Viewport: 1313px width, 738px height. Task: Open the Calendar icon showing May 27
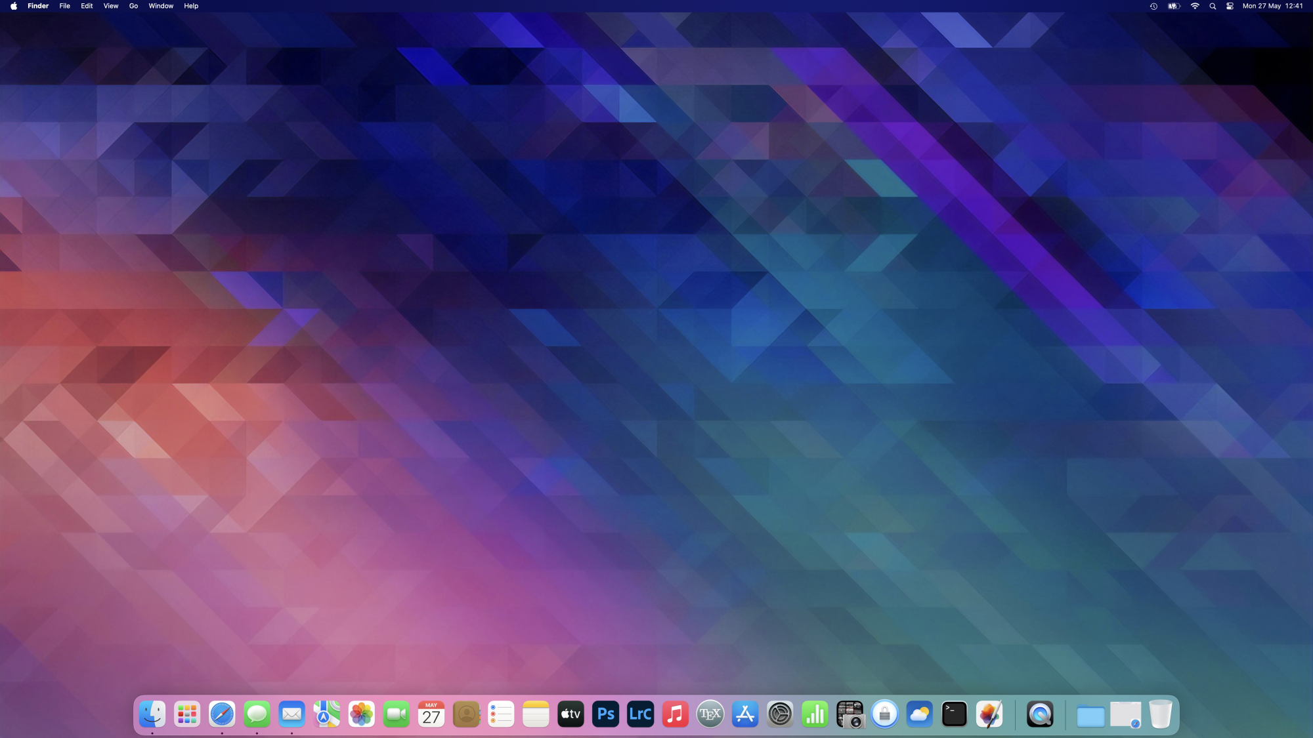(x=431, y=714)
